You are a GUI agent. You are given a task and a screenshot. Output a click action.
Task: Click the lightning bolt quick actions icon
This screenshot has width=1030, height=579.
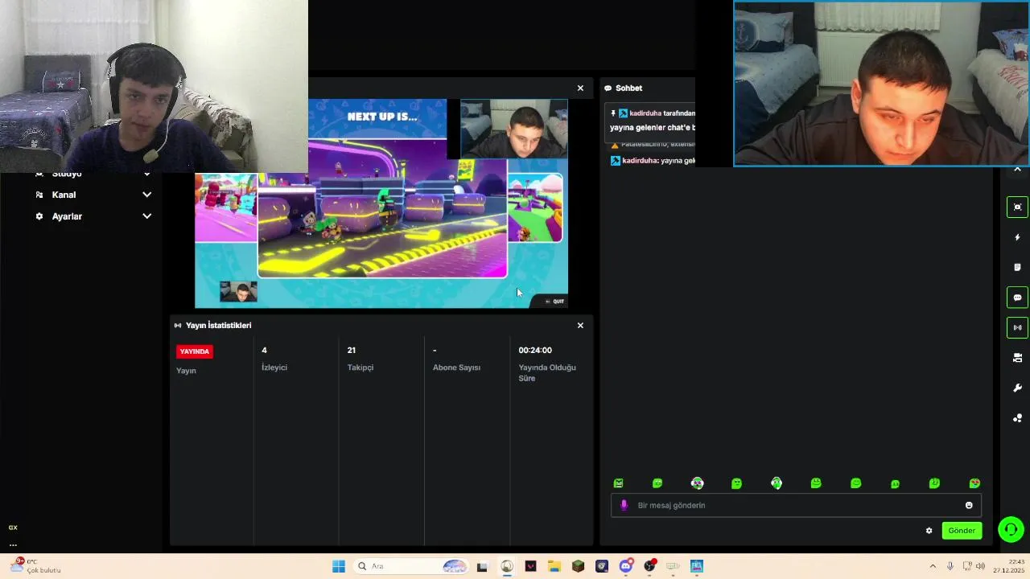(x=1017, y=237)
